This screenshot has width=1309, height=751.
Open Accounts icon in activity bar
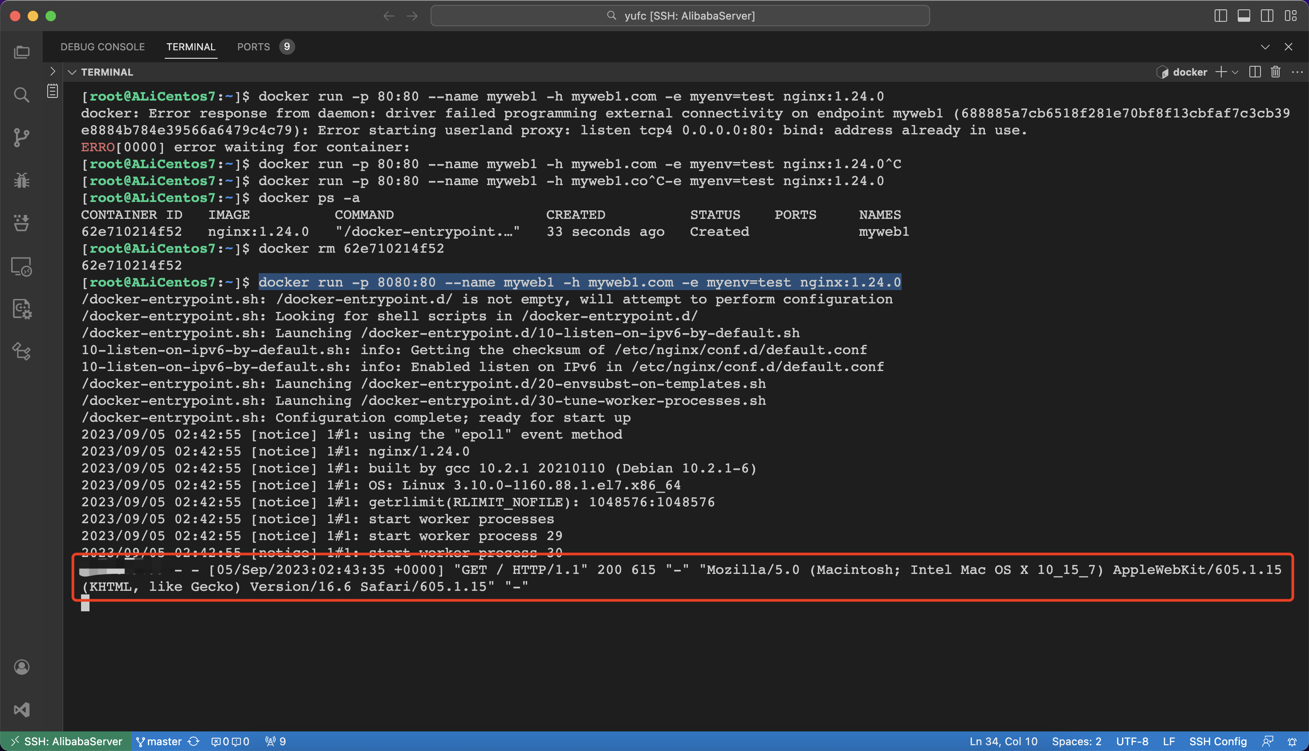point(21,667)
